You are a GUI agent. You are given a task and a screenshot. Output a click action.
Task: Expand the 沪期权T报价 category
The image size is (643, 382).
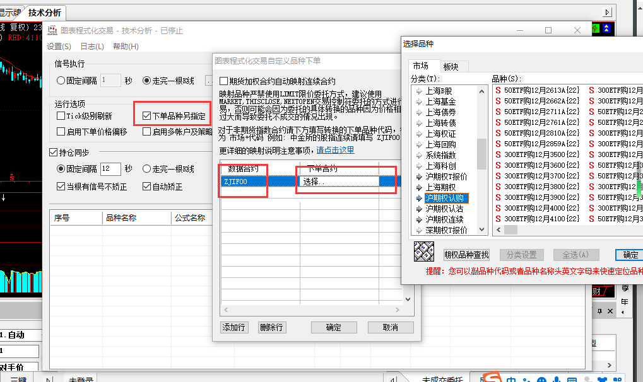[x=419, y=177]
